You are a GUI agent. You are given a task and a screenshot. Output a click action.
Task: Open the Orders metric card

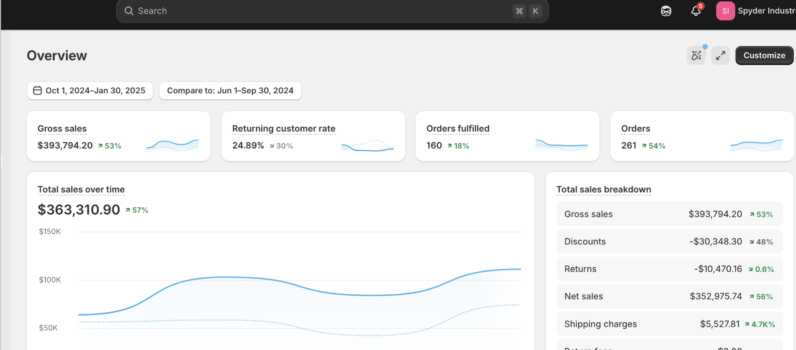pos(702,136)
